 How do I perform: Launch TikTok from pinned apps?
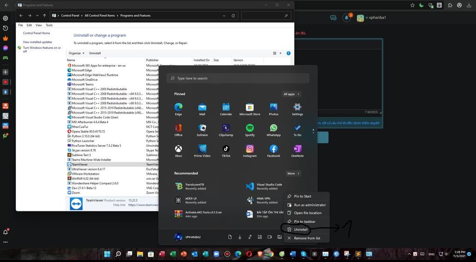226,151
